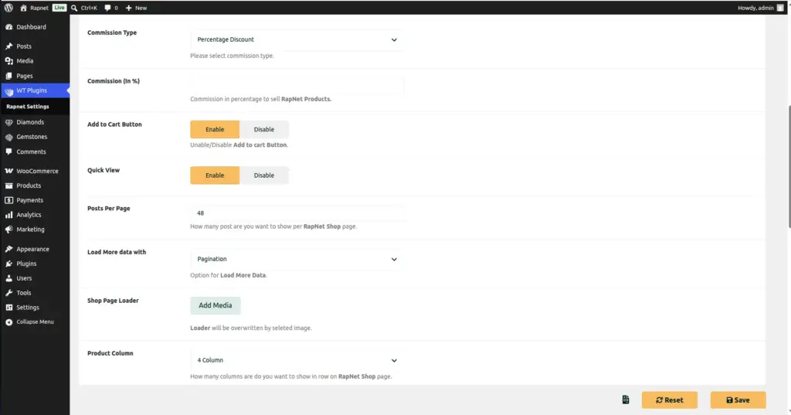Viewport: 791px width, 415px height.
Task: Click the WooCommerce sidebar icon
Action: click(9, 171)
